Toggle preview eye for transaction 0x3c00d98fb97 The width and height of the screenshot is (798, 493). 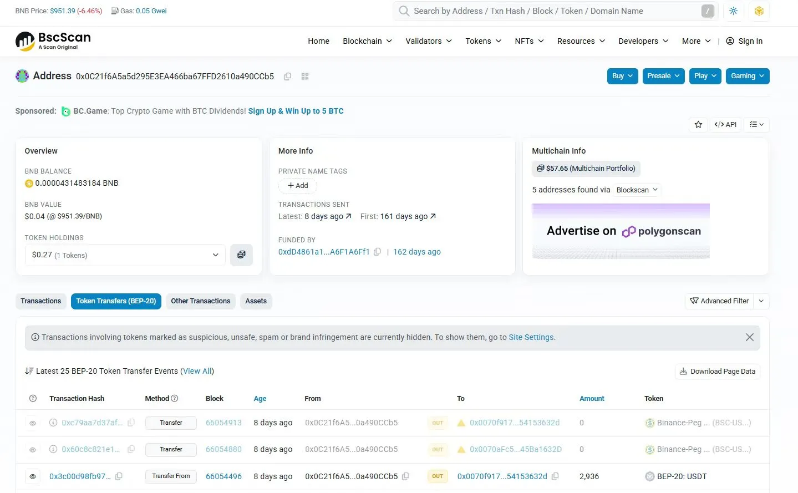[33, 476]
